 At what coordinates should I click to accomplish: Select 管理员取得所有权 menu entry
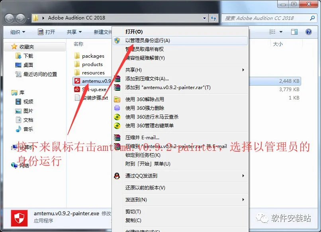tap(180, 49)
